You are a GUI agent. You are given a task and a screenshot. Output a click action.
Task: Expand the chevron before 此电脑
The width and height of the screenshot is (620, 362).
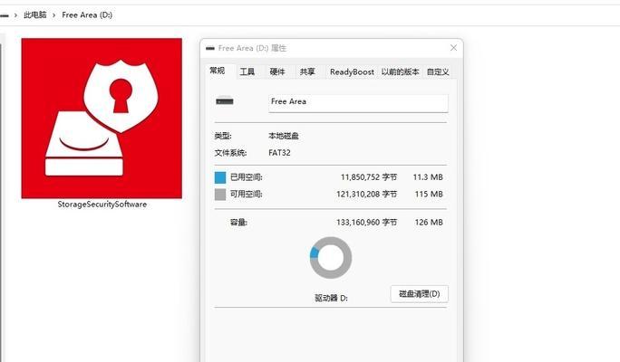pyautogui.click(x=15, y=15)
